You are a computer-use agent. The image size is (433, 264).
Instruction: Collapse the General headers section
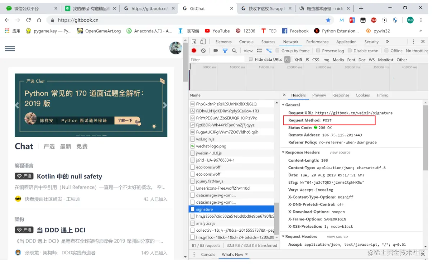point(283,105)
